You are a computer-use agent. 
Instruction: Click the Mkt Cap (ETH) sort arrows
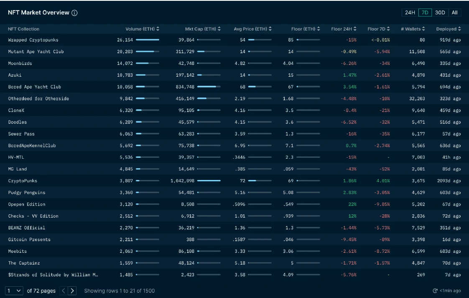tap(219, 29)
